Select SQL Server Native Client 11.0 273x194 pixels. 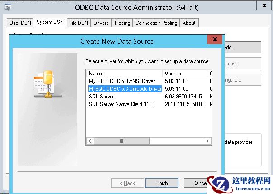[121, 104]
